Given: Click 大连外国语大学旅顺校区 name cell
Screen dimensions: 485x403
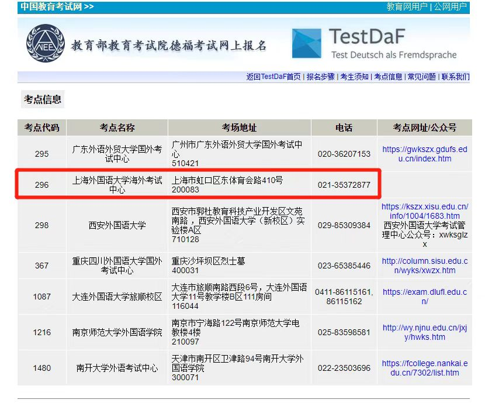Looking at the screenshot, I should [x=117, y=297].
